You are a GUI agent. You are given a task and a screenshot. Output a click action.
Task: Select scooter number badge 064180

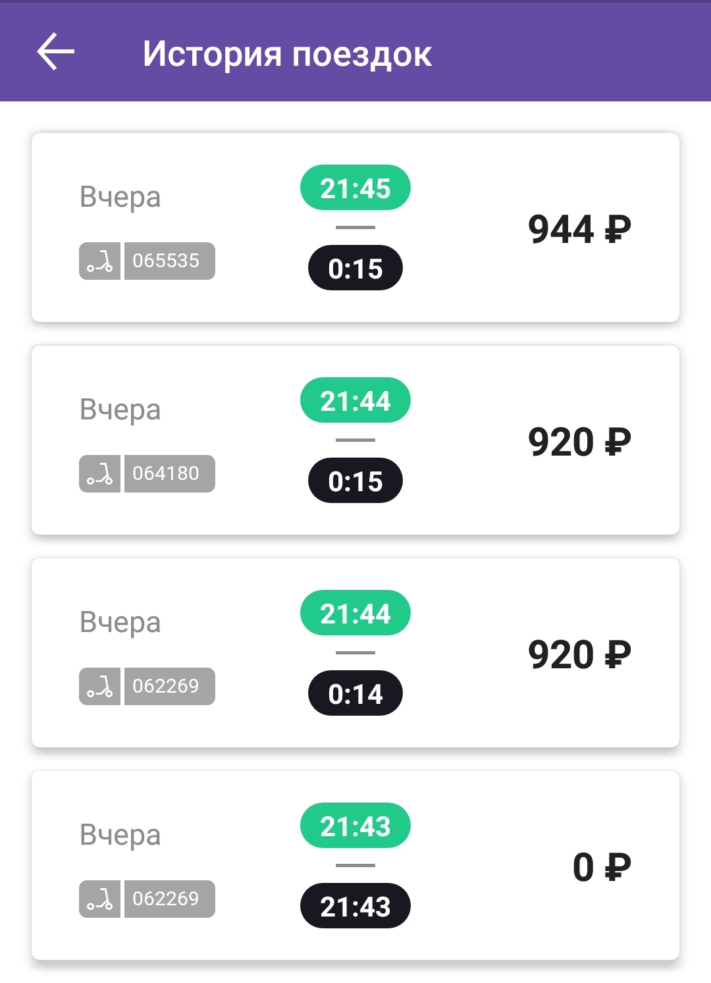coord(170,474)
